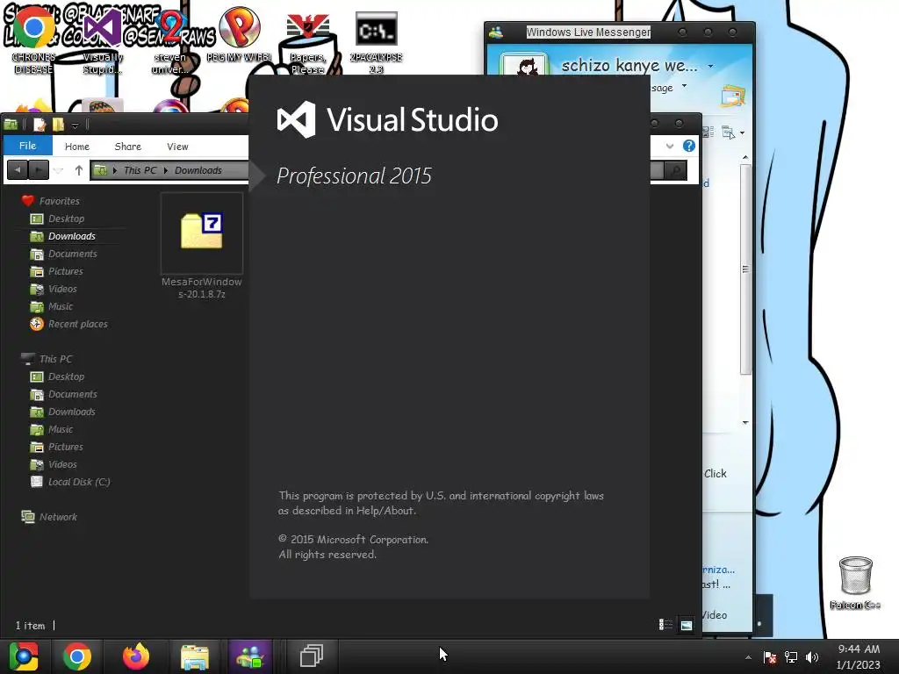
Task: Switch Explorer to details view
Action: (665, 625)
